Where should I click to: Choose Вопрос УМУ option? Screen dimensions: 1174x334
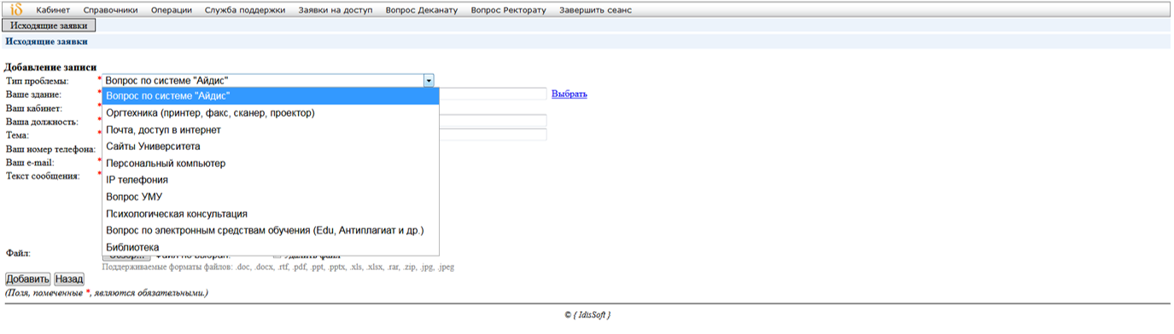pyautogui.click(x=270, y=197)
